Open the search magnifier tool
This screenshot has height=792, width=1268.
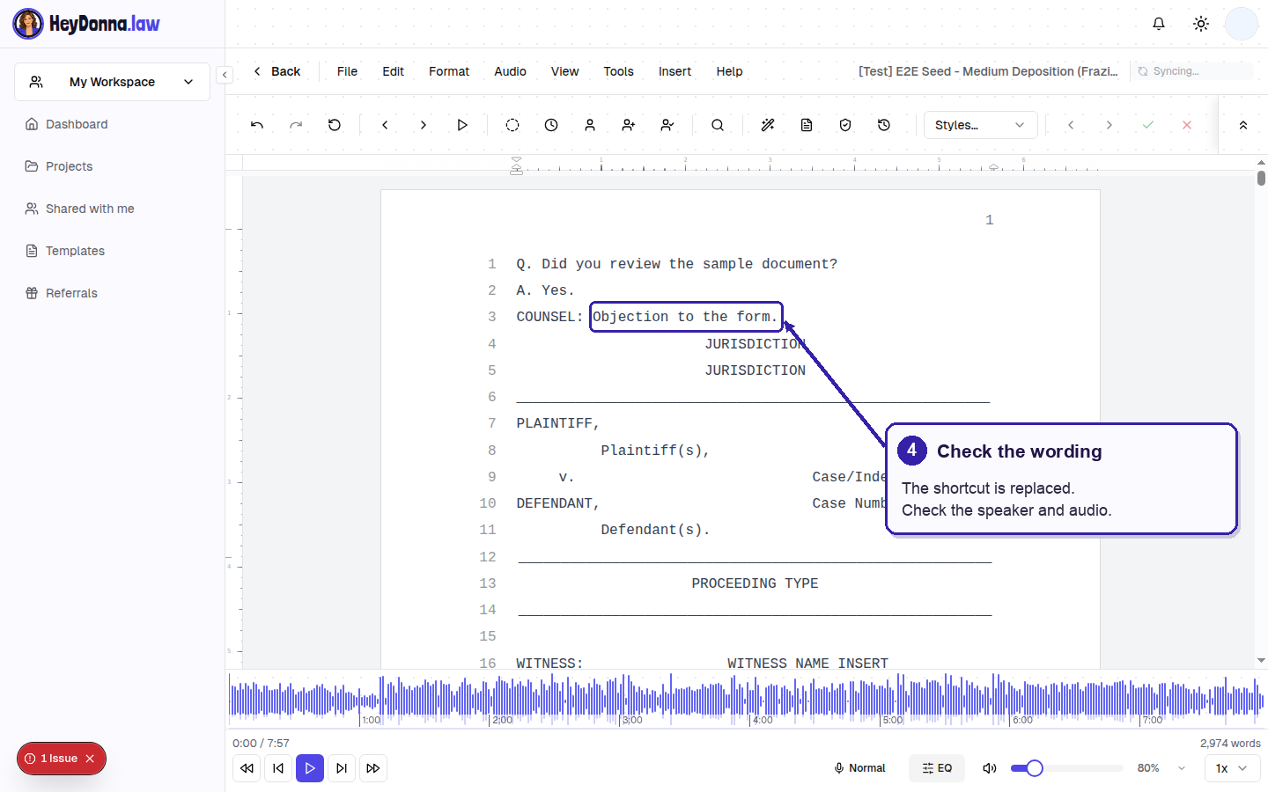[x=718, y=125]
